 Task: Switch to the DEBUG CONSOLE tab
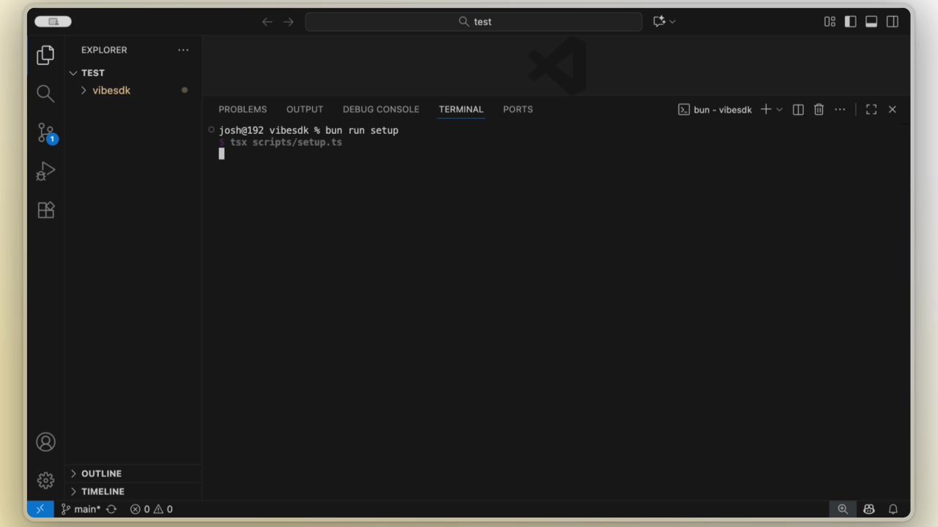pyautogui.click(x=381, y=109)
